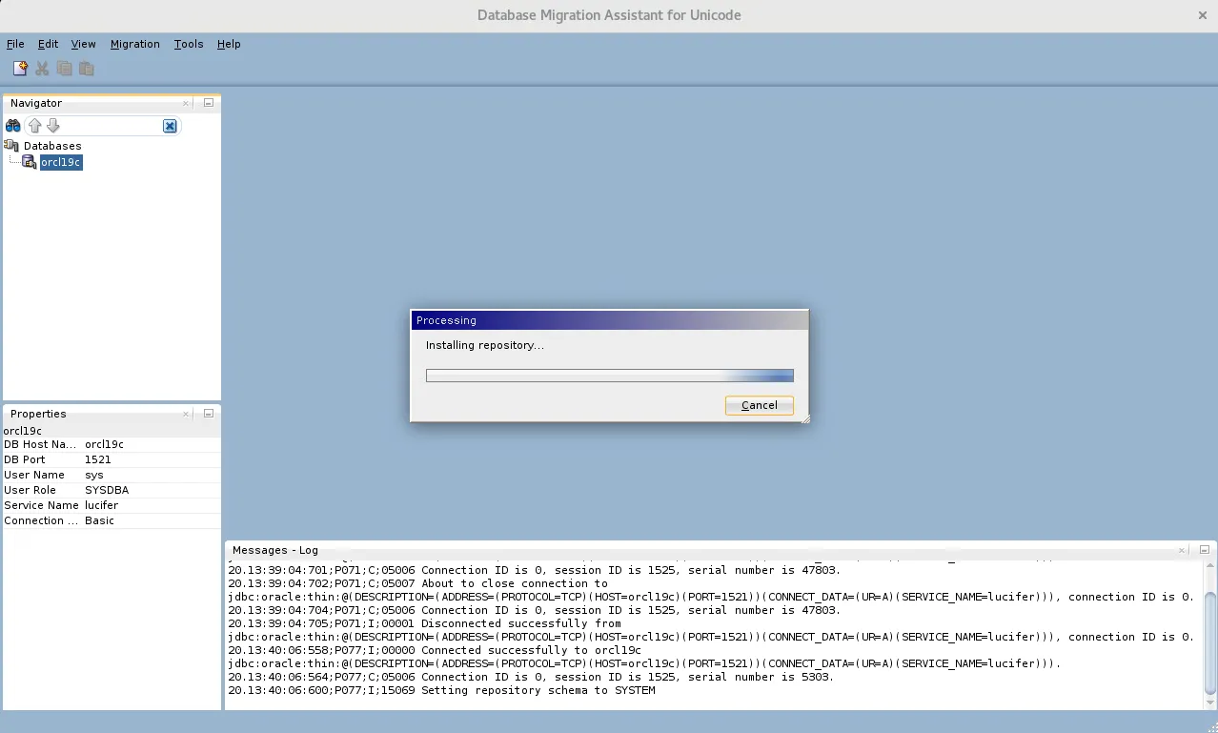
Task: Collapse the Navigator panel
Action: point(208,103)
